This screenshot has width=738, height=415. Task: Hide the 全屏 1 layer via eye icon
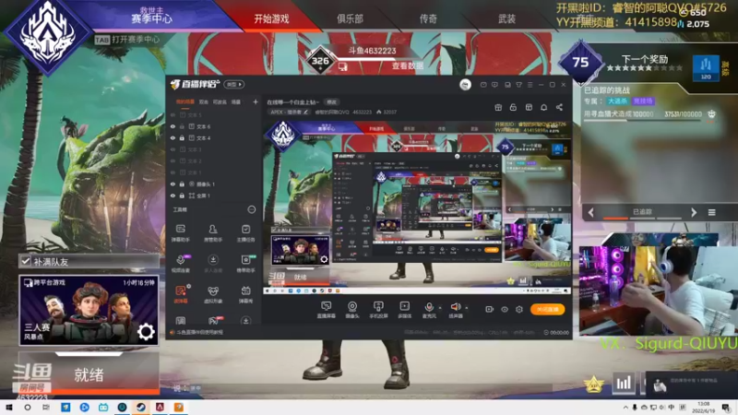pyautogui.click(x=173, y=196)
